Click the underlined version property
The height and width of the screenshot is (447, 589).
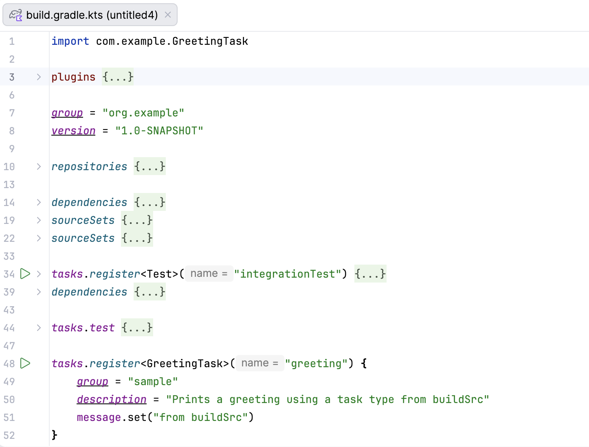click(73, 131)
